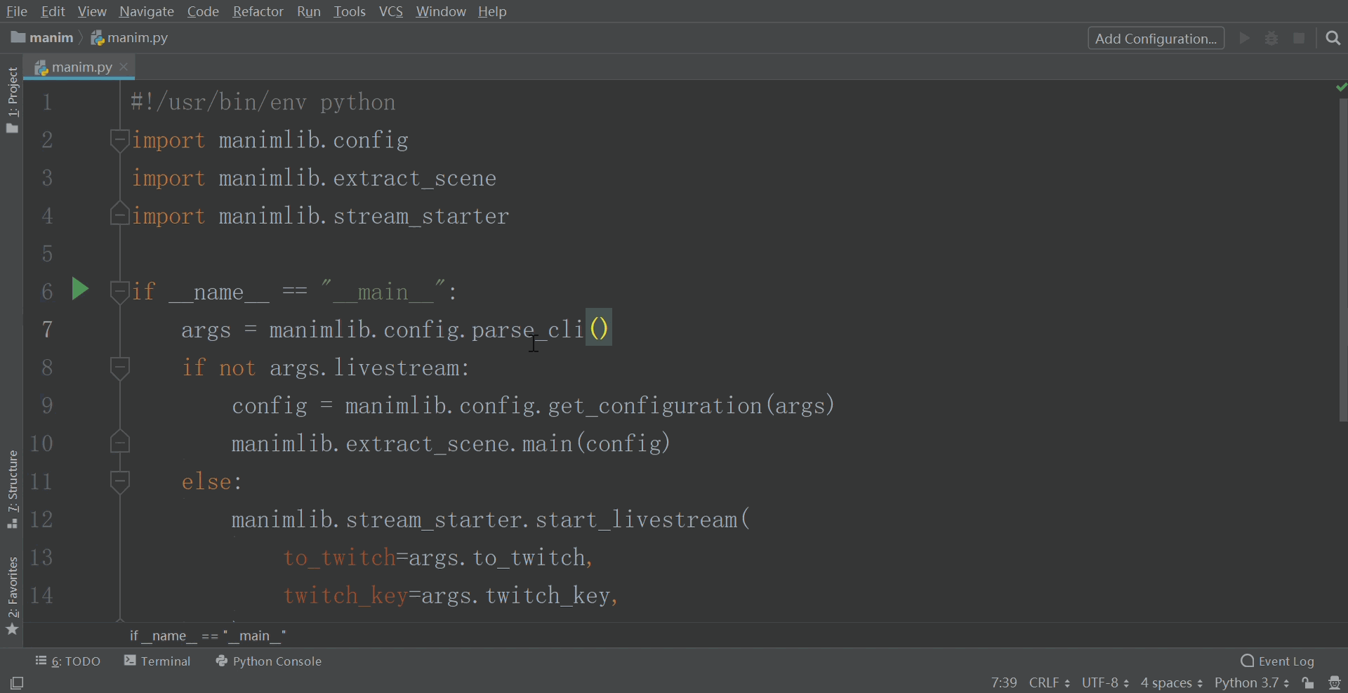1348x693 pixels.
Task: Click the green run gutter arrow
Action: tap(80, 289)
